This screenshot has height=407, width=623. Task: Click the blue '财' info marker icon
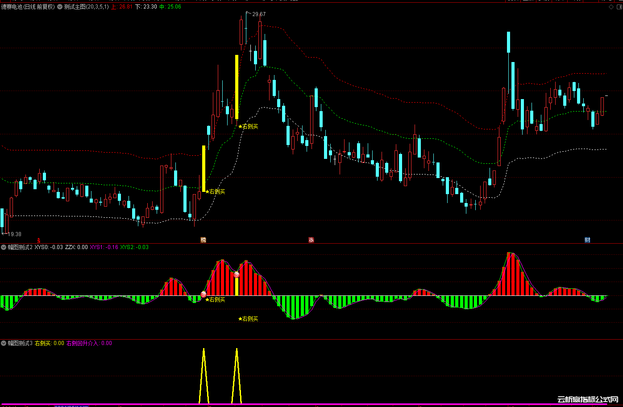[587, 240]
